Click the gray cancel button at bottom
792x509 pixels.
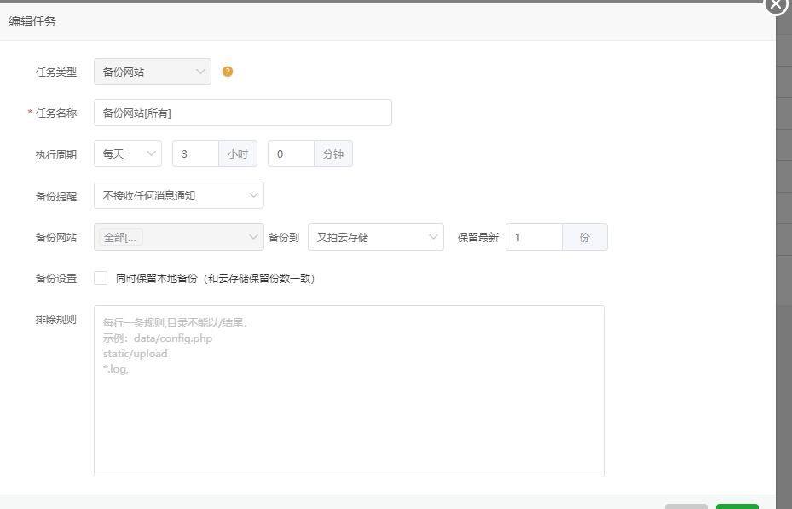click(x=686, y=506)
